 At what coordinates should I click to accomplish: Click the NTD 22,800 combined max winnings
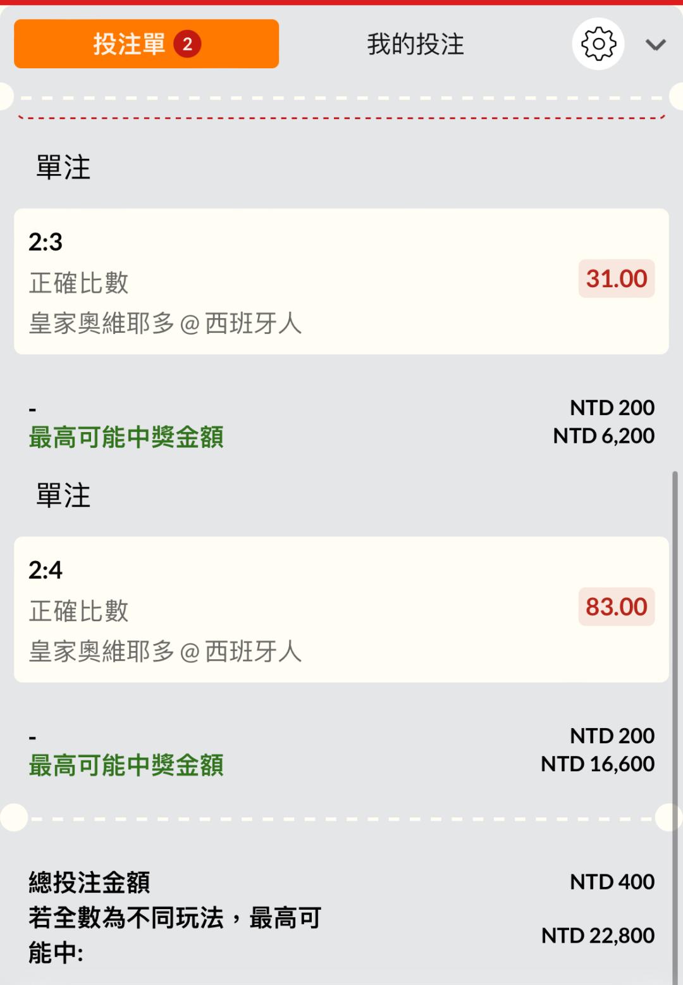[x=598, y=936]
